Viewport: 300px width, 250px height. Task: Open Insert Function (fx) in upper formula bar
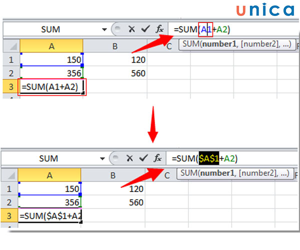(x=159, y=29)
